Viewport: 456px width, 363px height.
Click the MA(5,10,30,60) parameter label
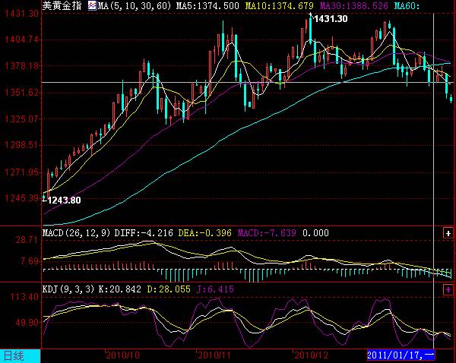pos(135,6)
